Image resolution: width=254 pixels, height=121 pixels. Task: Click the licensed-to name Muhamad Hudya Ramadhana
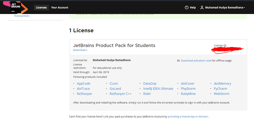(x=112, y=60)
